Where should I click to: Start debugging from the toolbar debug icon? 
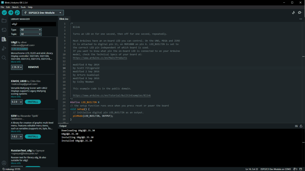(17, 12)
